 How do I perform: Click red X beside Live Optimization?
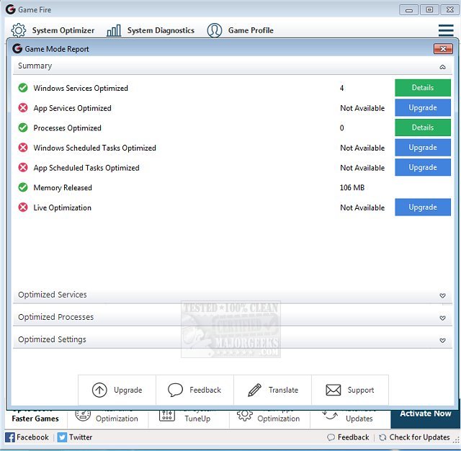[23, 207]
